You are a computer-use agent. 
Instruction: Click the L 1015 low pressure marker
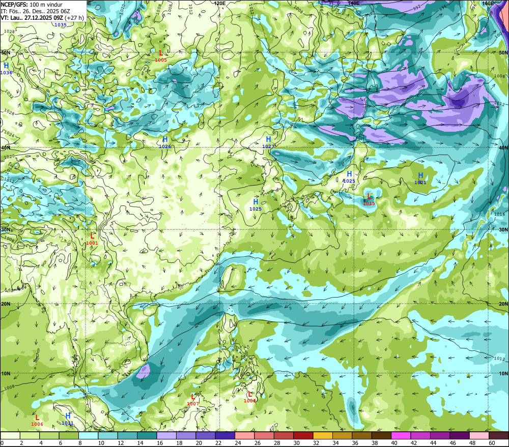(x=369, y=199)
